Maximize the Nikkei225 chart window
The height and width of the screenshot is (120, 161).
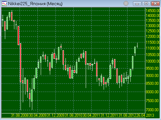pyautogui.click(x=146, y=4)
